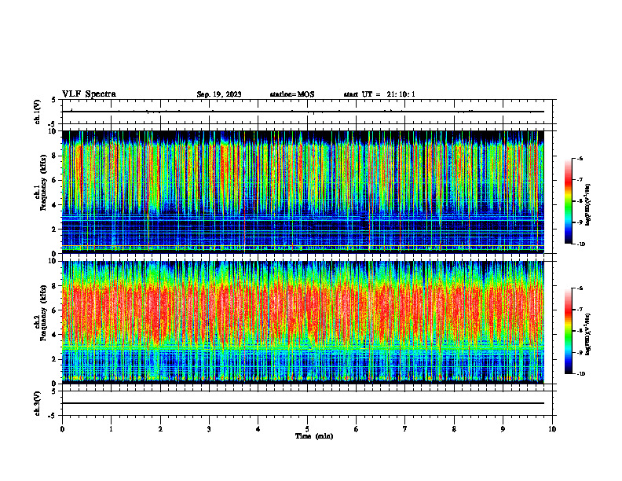Viewport: 622px width, 481px height.
Task: Click the time axis tick label "7"
Action: (x=405, y=429)
